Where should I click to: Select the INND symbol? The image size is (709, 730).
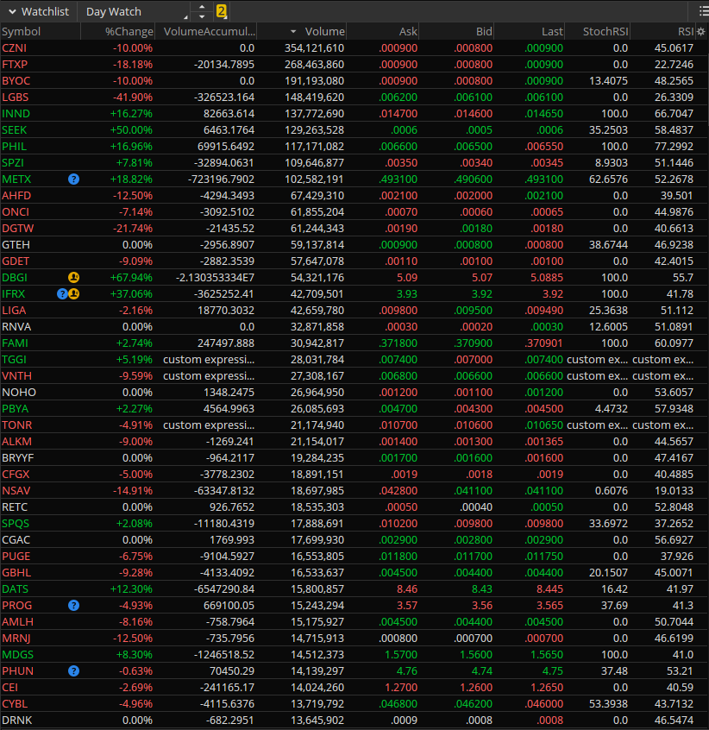pyautogui.click(x=16, y=114)
